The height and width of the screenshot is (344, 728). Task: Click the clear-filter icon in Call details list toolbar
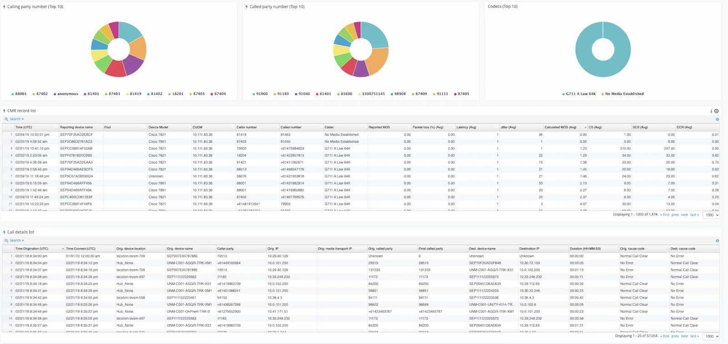click(717, 240)
